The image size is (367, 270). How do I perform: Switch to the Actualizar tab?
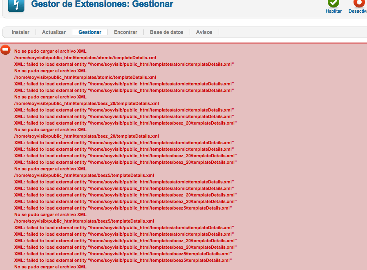(54, 32)
